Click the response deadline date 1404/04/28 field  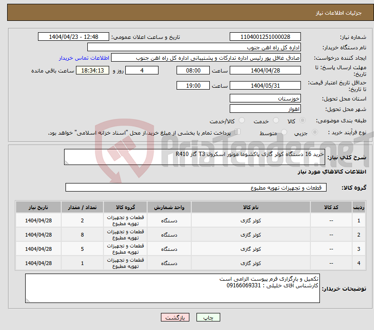[x=265, y=71]
